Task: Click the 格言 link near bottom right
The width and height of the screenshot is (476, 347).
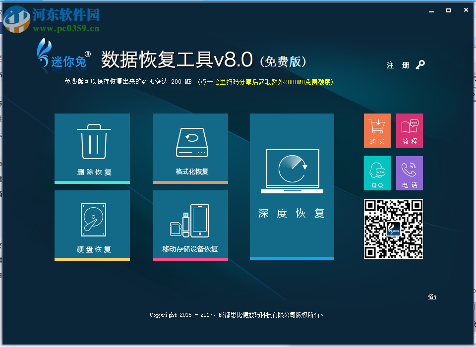Action: pyautogui.click(x=432, y=296)
